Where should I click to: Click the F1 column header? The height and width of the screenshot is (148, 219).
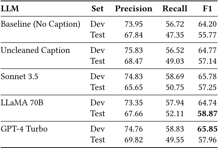point(207,9)
